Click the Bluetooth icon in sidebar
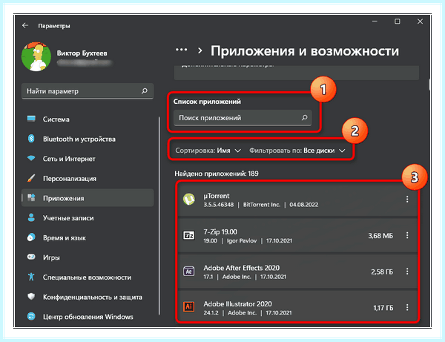 pyautogui.click(x=31, y=139)
